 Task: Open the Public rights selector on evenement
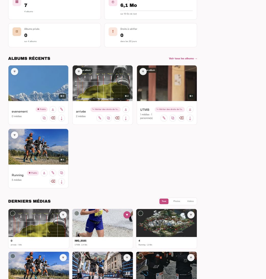42,109
